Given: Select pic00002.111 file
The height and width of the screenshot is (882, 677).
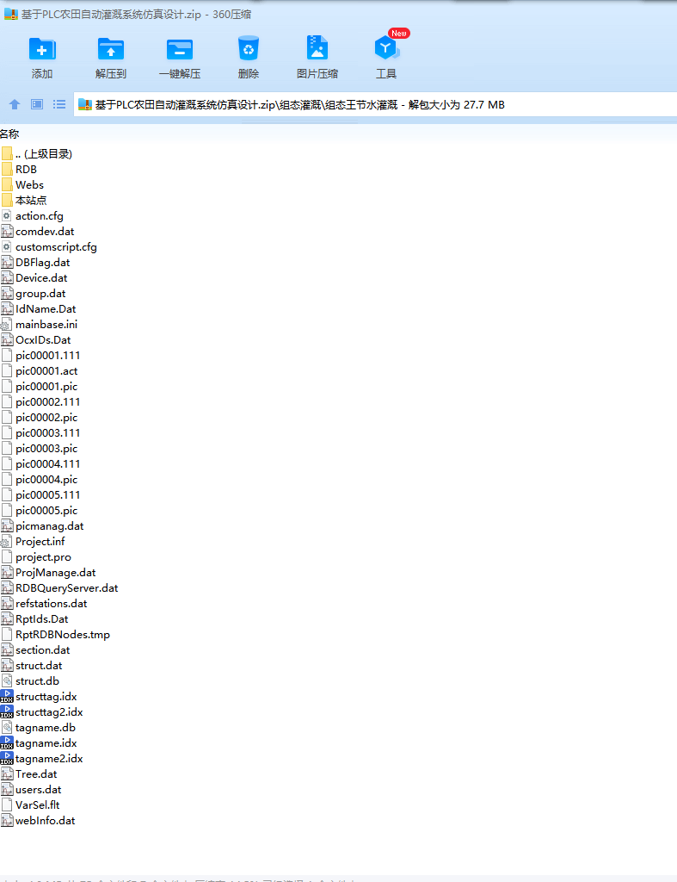Looking at the screenshot, I should click(x=48, y=401).
